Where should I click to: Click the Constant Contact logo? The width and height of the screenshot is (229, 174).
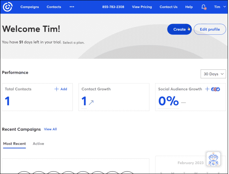7,7
